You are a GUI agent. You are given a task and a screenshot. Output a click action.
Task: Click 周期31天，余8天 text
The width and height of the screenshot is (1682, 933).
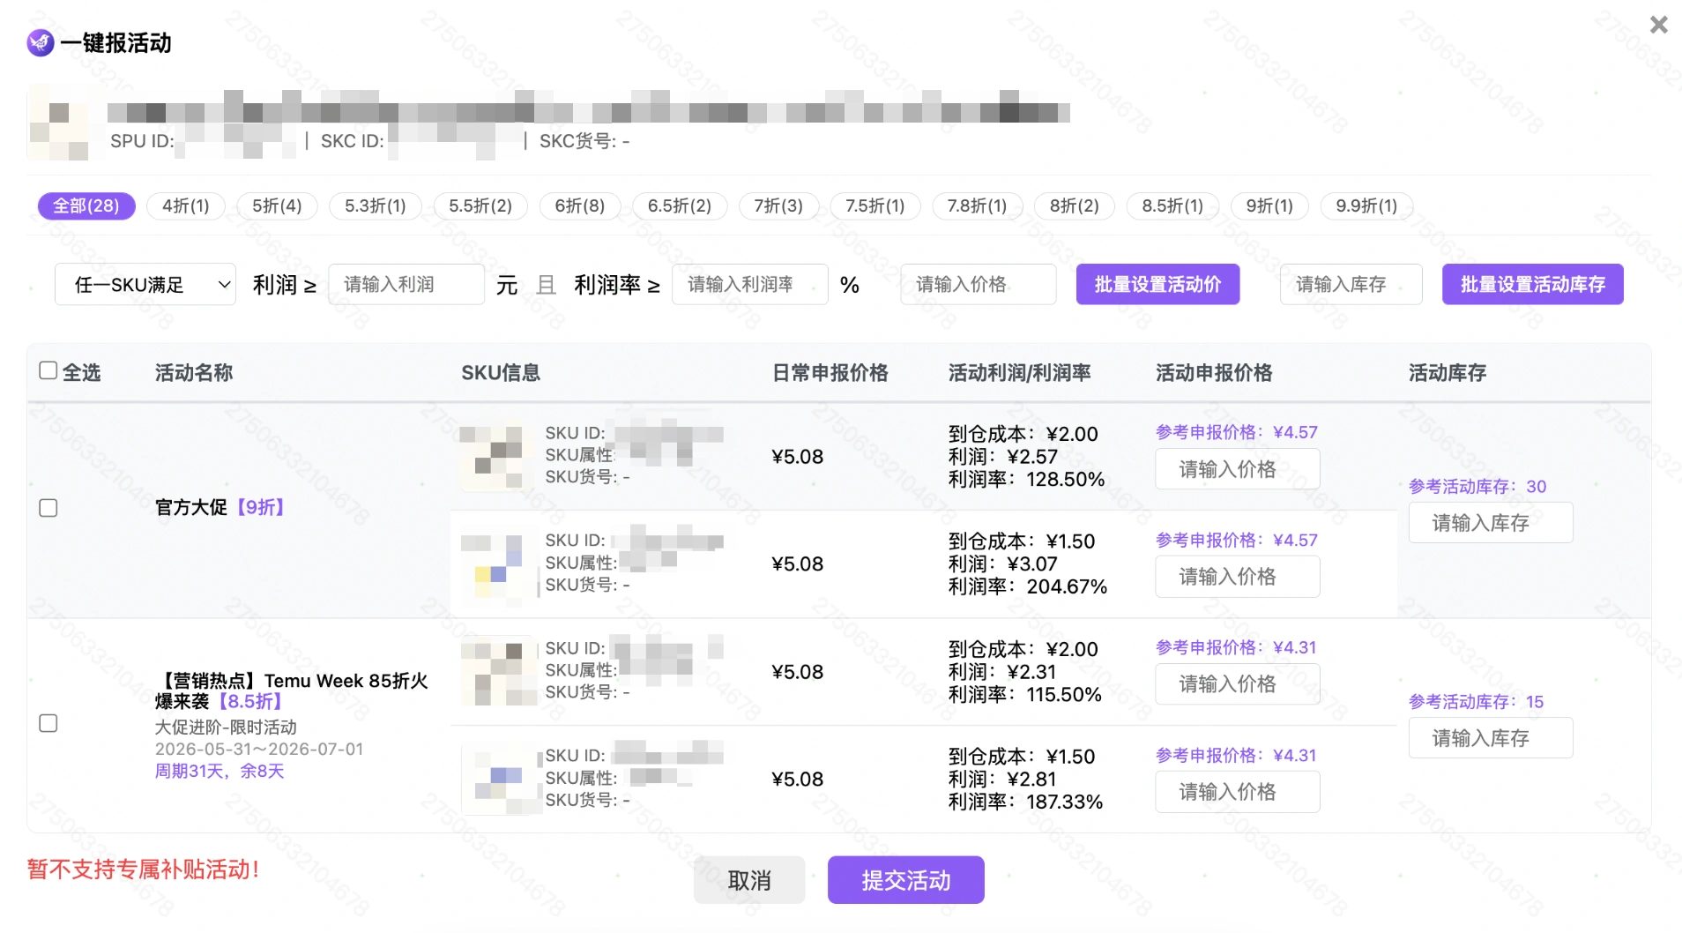point(220,772)
